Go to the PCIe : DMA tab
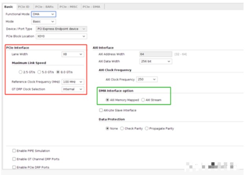The image size is (245, 175). click(92, 7)
